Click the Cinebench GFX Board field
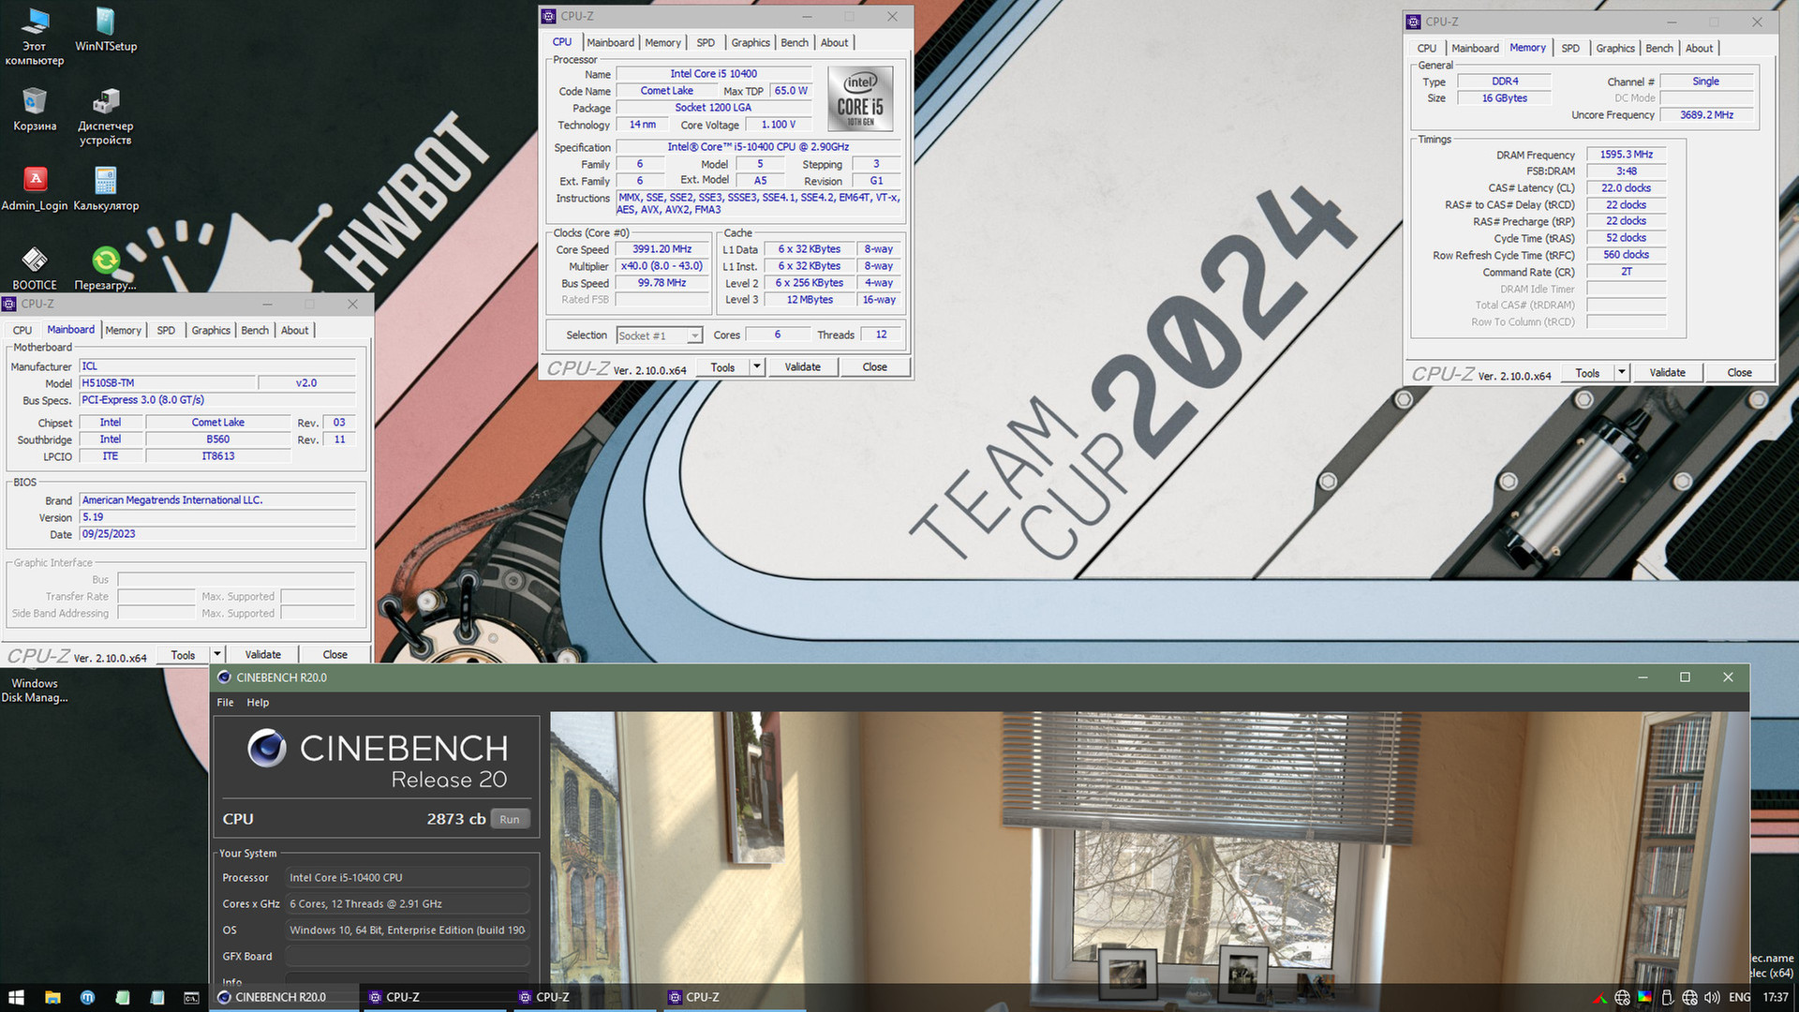The width and height of the screenshot is (1799, 1012). (408, 957)
